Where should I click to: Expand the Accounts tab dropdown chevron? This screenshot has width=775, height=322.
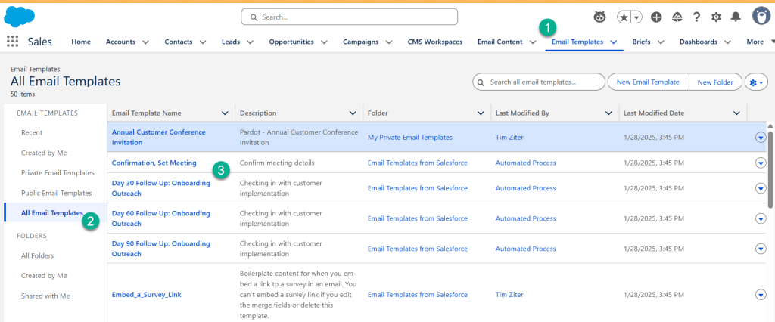pyautogui.click(x=145, y=42)
